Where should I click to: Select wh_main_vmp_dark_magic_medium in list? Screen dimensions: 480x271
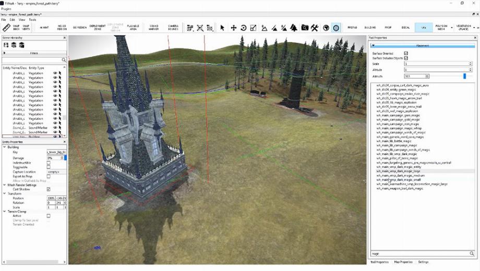400,176
